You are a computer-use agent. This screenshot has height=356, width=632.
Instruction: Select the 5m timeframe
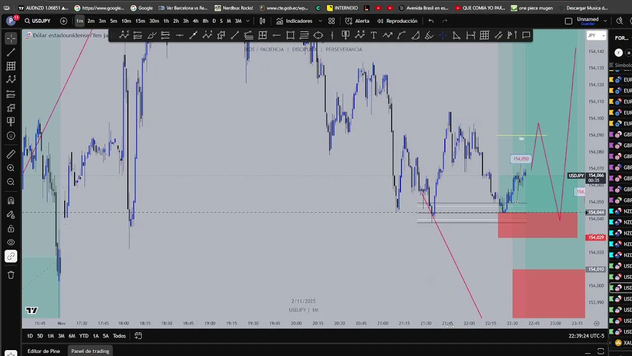114,21
